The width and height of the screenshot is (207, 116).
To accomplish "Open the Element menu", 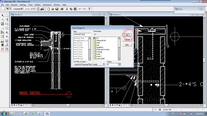I will 14,5.
